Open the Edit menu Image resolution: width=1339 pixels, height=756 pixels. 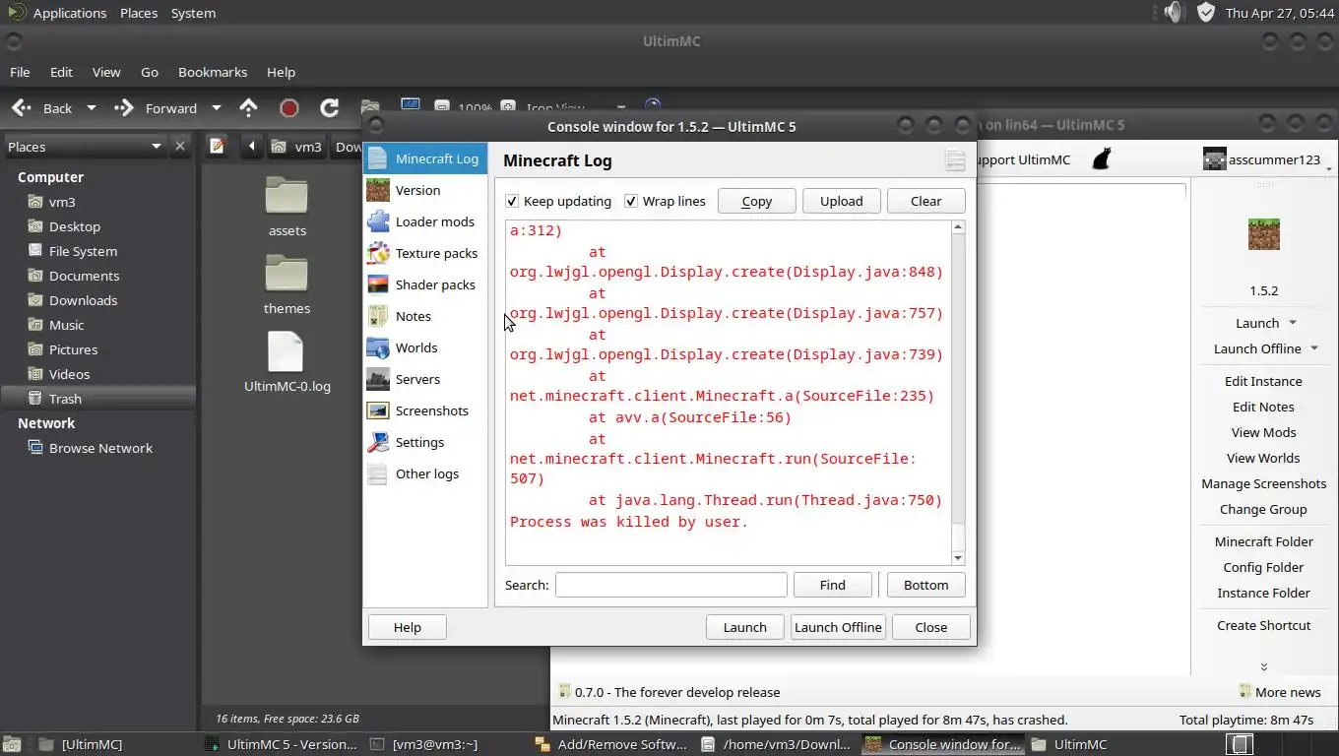61,72
